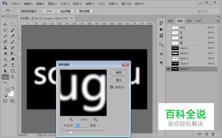This screenshot has width=222, height=138.
Task: Open the Channels panel options menu
Action: [x=218, y=21]
